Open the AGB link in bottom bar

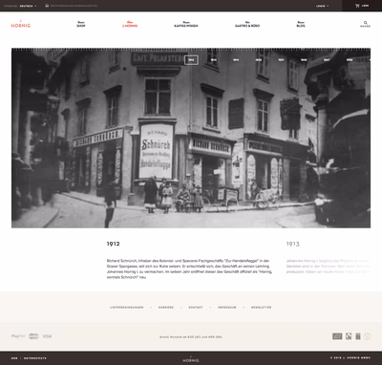[x=14, y=358]
